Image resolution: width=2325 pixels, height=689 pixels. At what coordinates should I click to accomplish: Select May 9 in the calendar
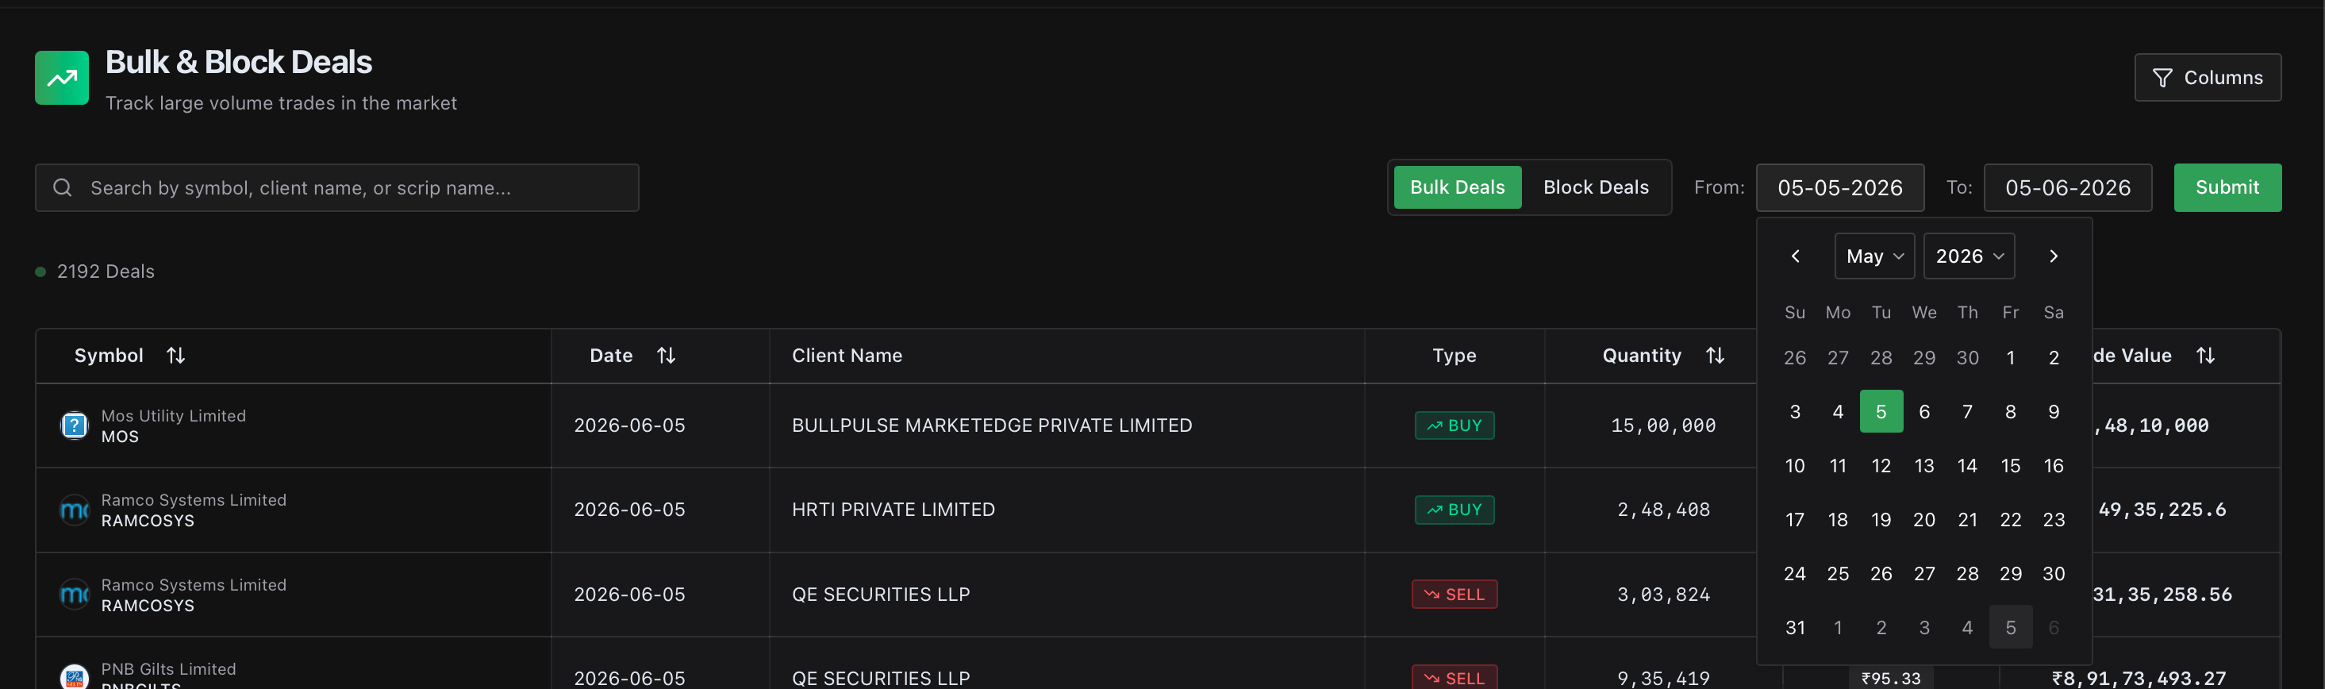click(x=2054, y=412)
